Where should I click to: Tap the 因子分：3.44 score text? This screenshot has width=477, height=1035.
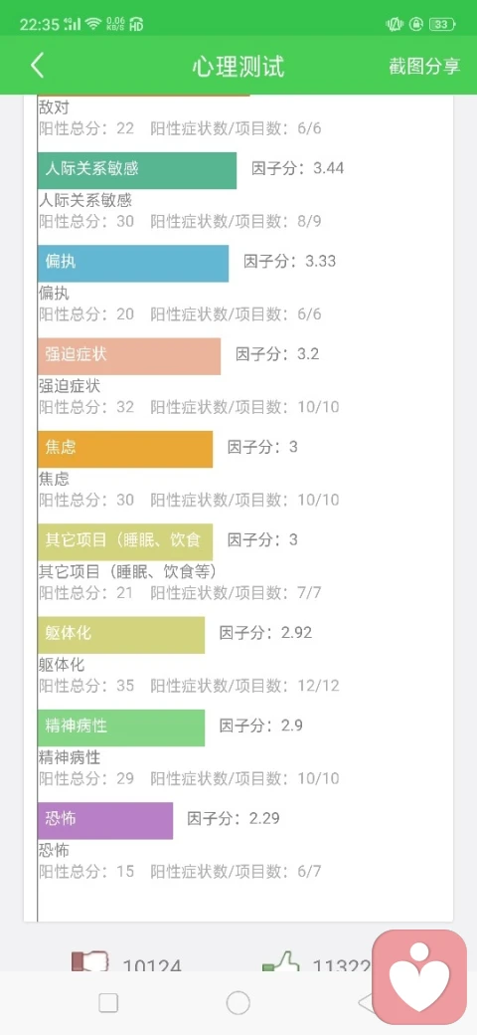click(298, 168)
